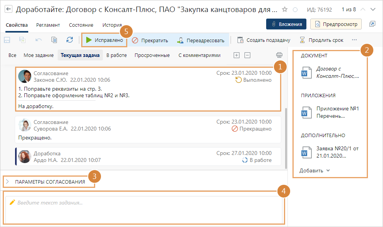Image resolution: width=383 pixels, height=227 pixels.
Task: Switch to the Регламент tab
Action: click(x=48, y=25)
